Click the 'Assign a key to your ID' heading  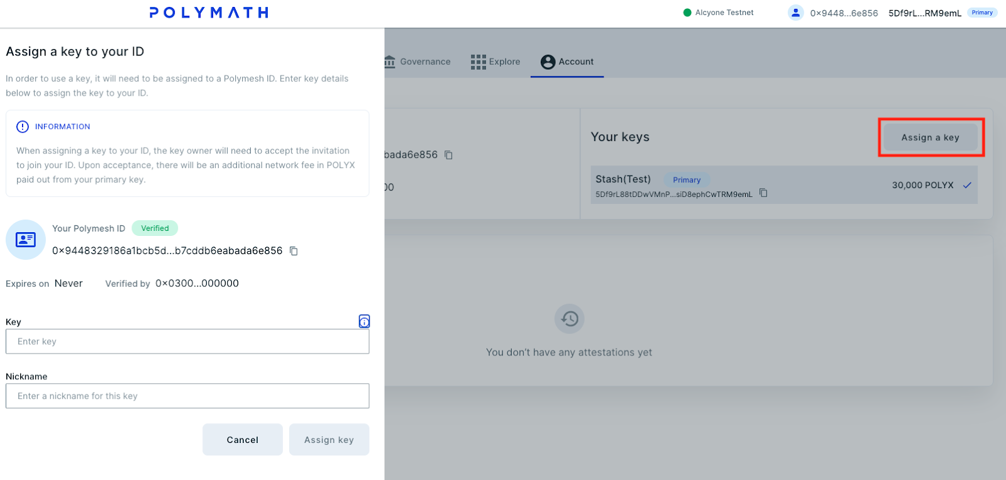tap(75, 52)
